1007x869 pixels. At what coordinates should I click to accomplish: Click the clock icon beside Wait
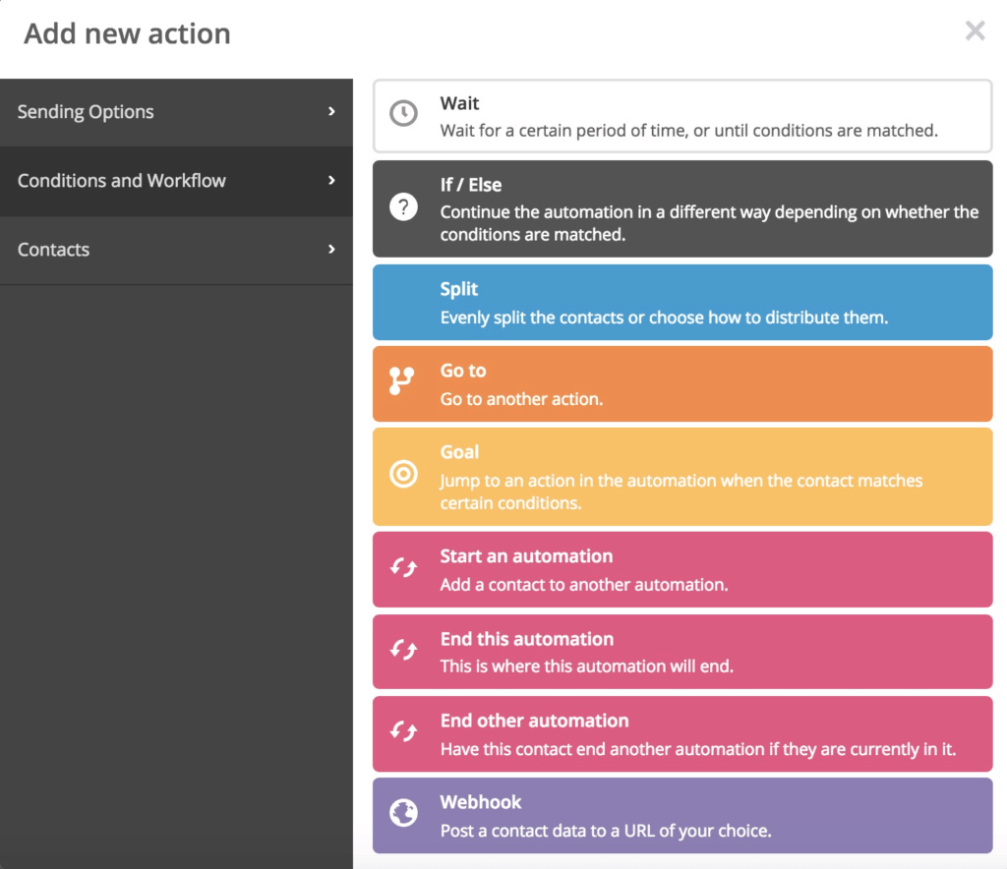tap(403, 114)
